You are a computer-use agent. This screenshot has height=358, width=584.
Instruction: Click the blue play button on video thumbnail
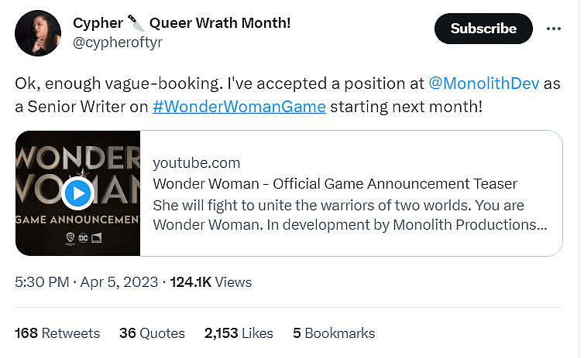coord(77,193)
